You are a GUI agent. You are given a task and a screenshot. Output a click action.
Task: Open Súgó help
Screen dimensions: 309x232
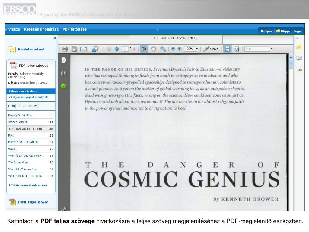(x=297, y=31)
